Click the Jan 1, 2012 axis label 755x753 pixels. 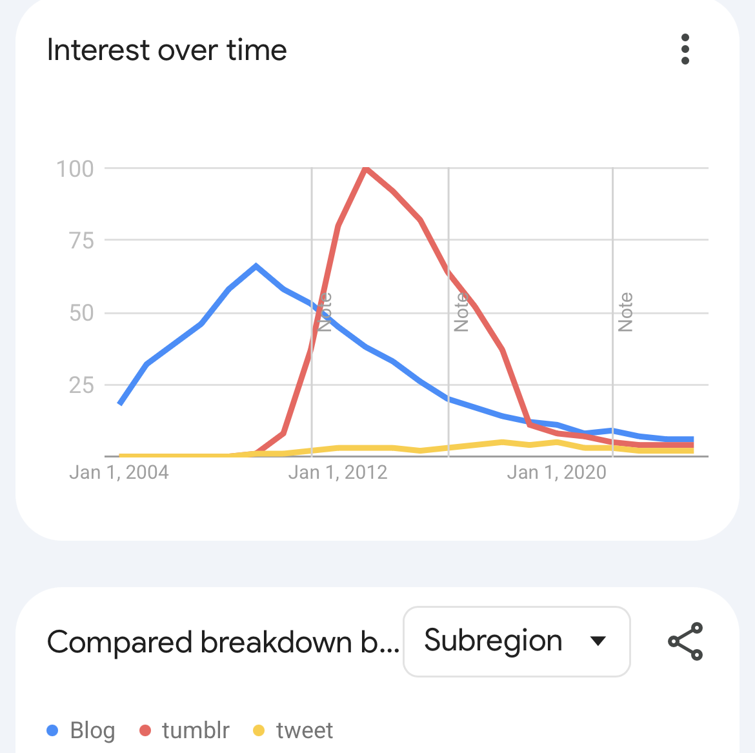(337, 472)
